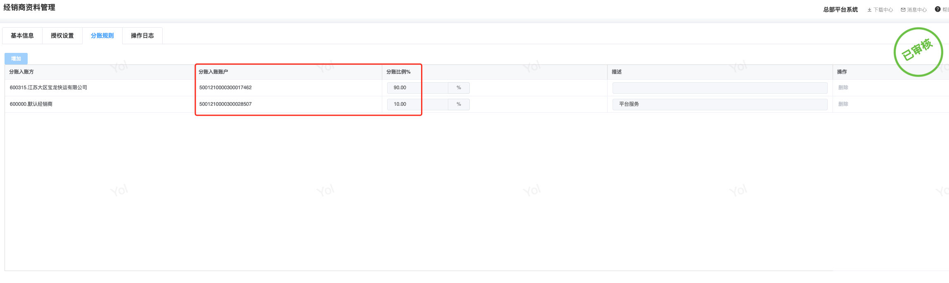Click 删除 for the 默认经销商 row
Viewport: 949px width, 283px height.
(x=843, y=104)
